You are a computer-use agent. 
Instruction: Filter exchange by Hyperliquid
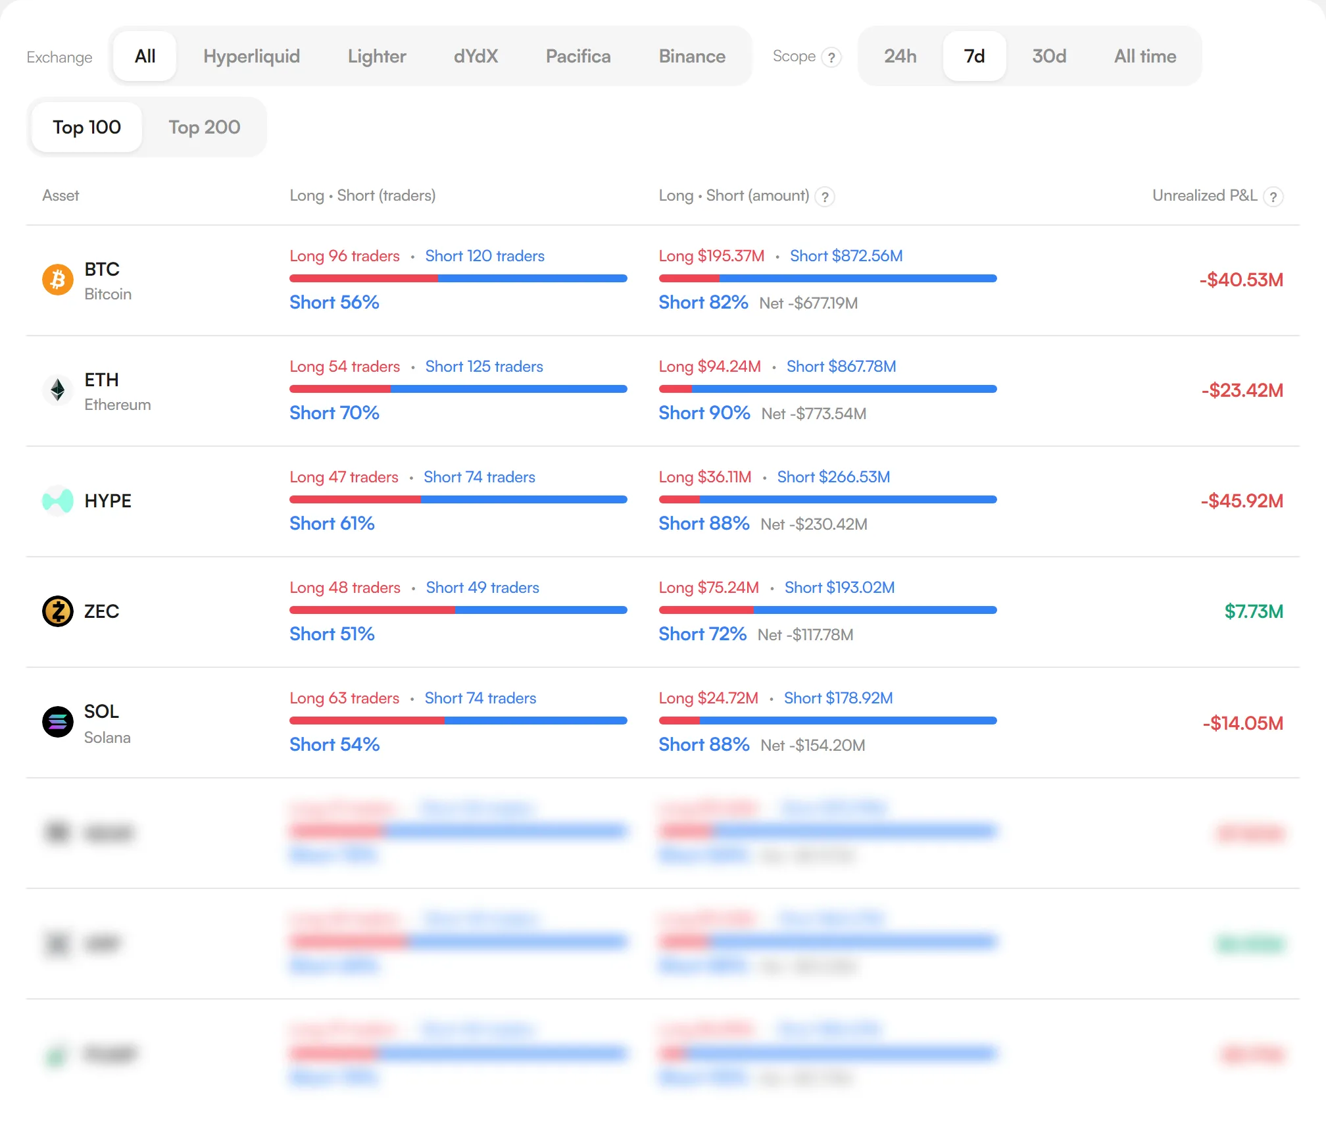tap(252, 57)
